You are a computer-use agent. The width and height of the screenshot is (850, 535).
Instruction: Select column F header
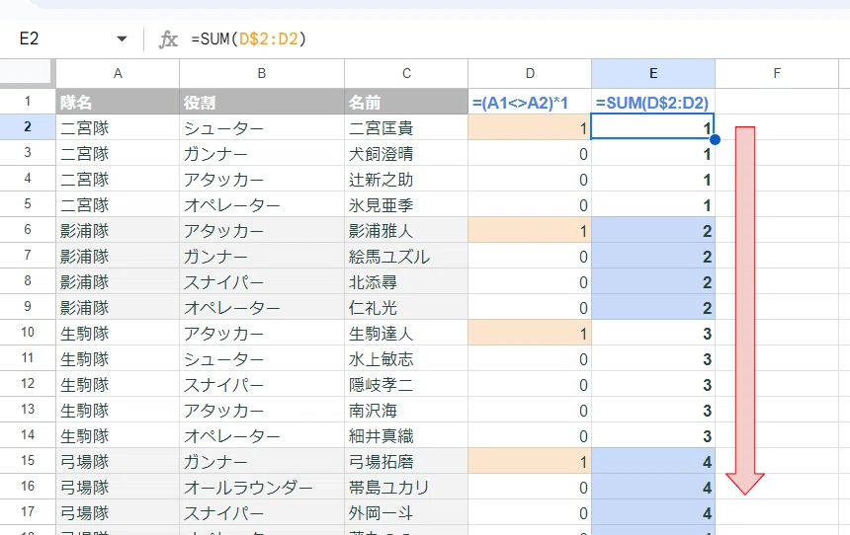777,74
